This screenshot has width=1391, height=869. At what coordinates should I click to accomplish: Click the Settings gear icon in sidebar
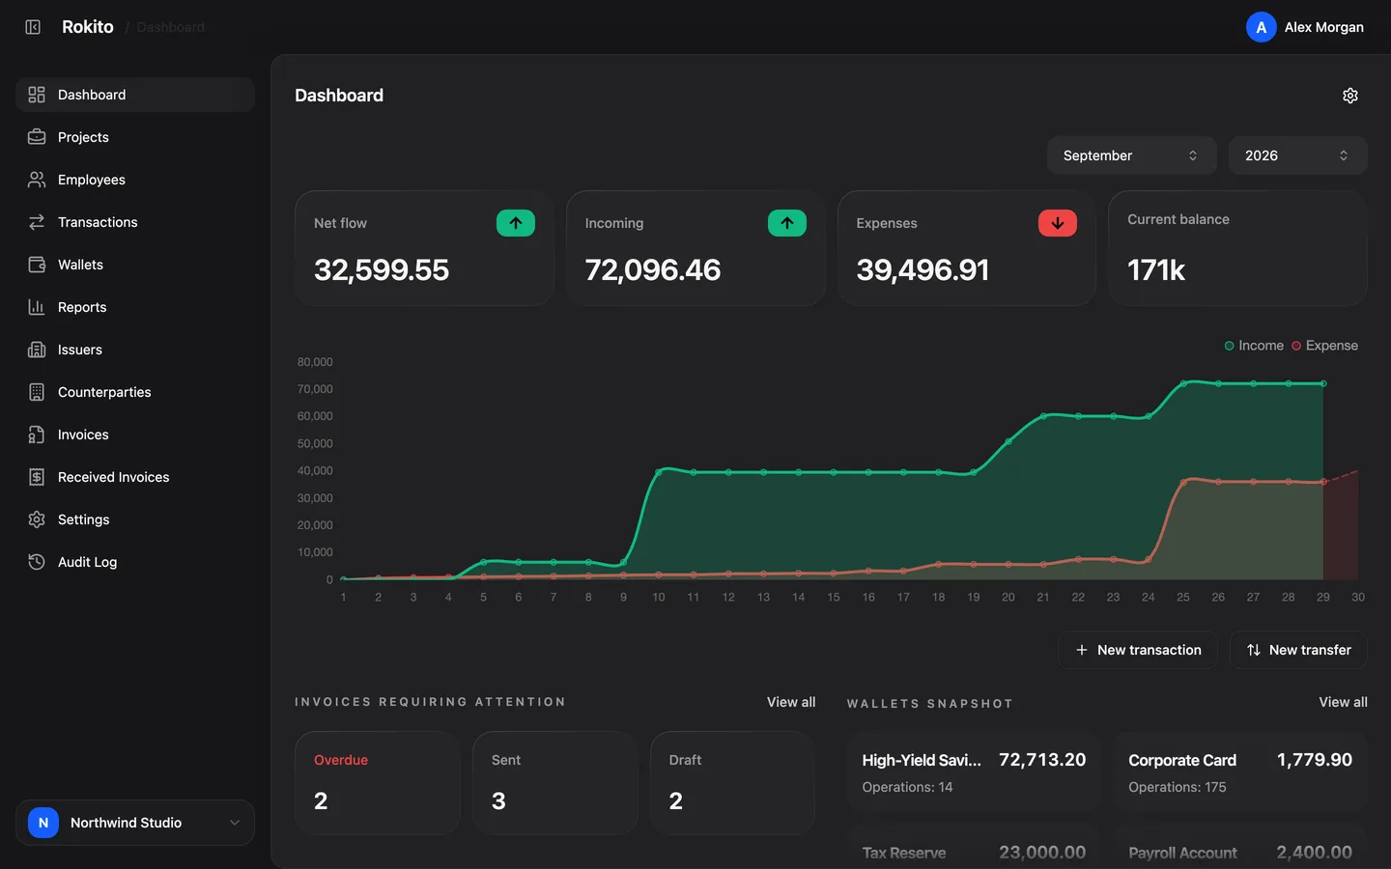click(x=37, y=519)
